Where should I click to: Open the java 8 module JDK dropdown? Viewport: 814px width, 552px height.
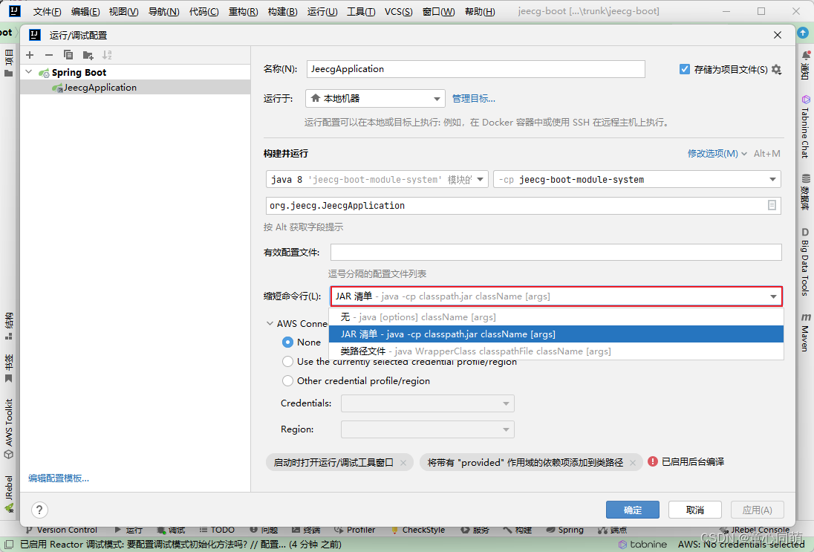click(377, 179)
